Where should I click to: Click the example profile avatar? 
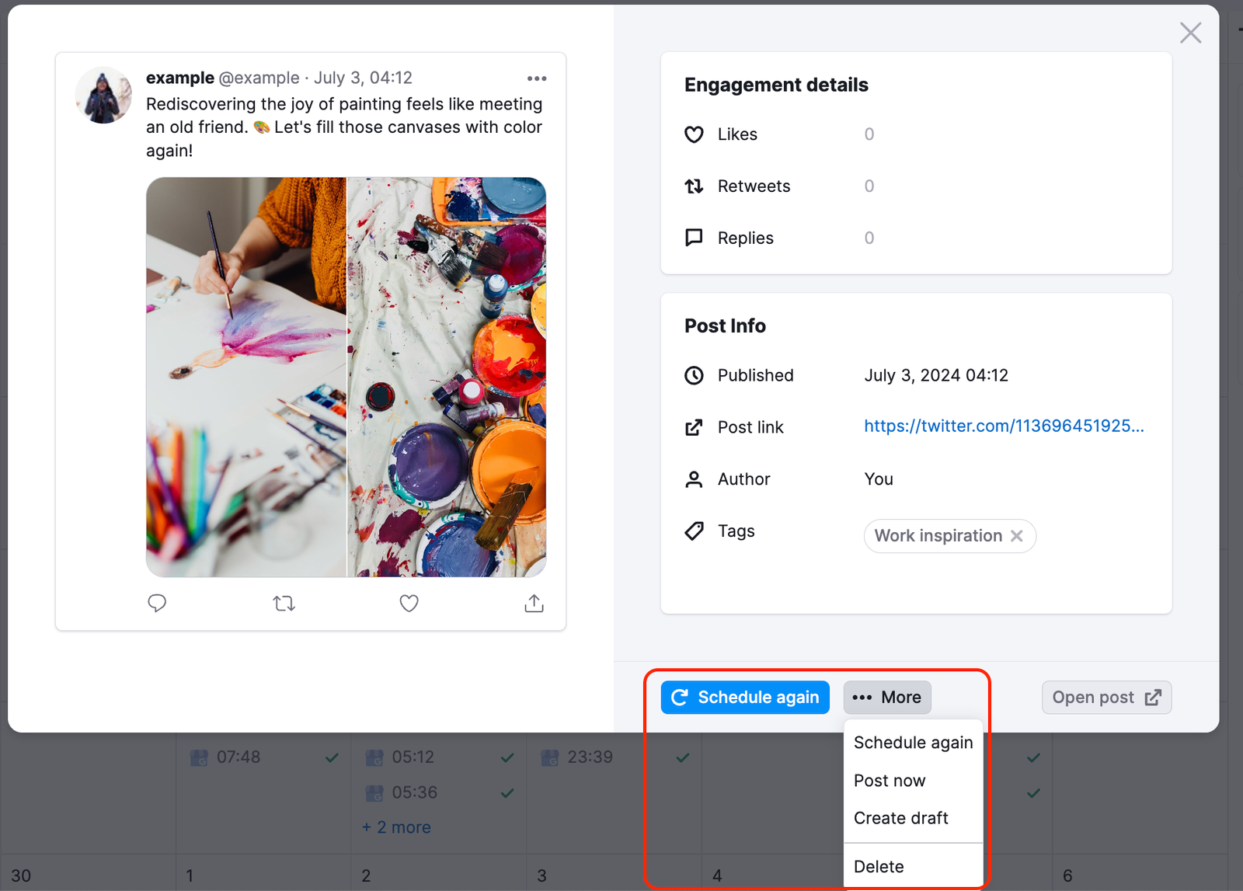click(x=103, y=96)
